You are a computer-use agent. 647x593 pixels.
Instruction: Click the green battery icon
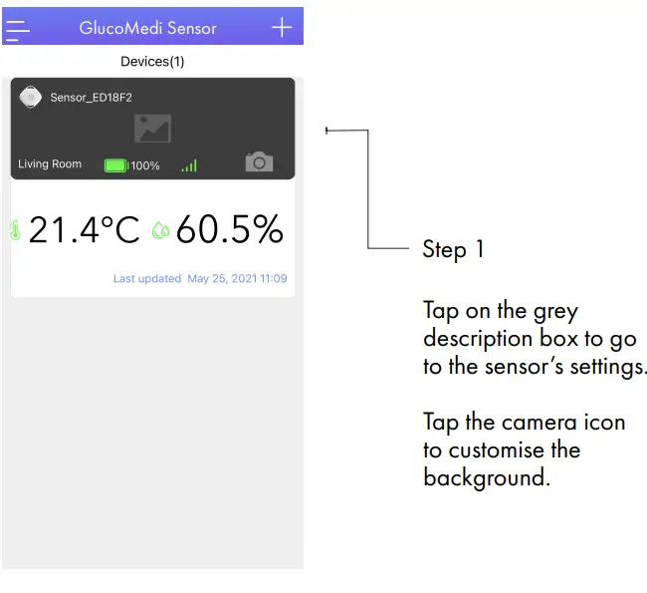(x=115, y=165)
